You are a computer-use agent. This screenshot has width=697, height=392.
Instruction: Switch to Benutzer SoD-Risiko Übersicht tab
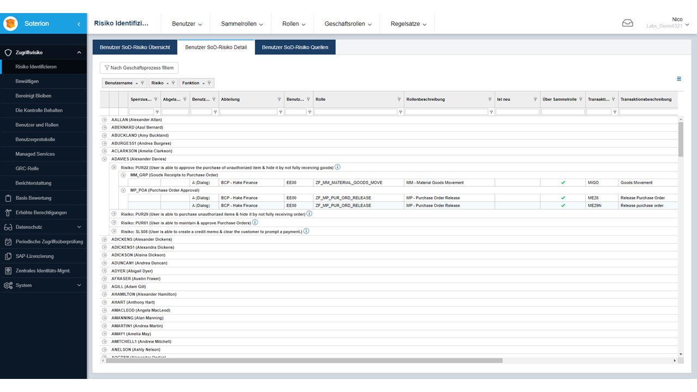135,47
